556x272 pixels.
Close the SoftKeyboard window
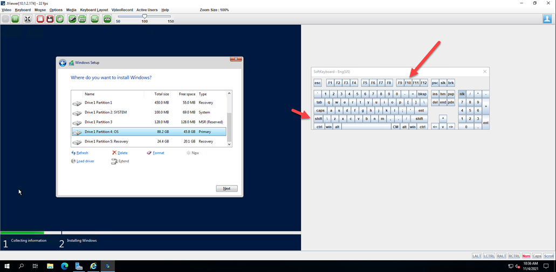485,72
